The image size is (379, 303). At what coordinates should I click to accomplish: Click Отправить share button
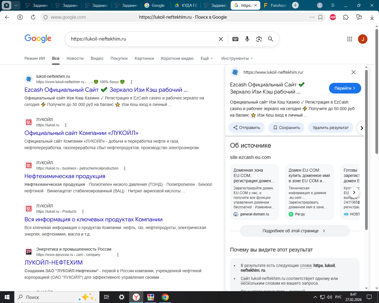tap(247, 128)
